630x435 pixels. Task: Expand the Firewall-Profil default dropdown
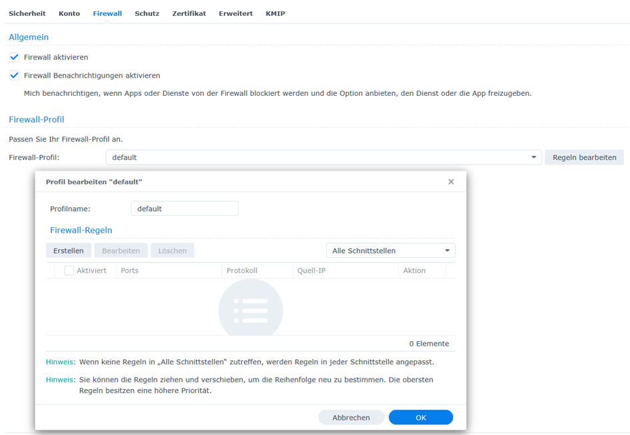click(323, 157)
